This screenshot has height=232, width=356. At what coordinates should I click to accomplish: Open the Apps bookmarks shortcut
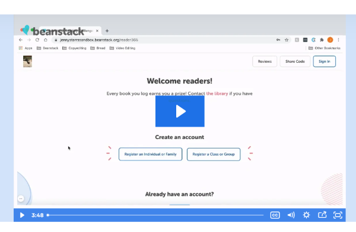point(26,48)
